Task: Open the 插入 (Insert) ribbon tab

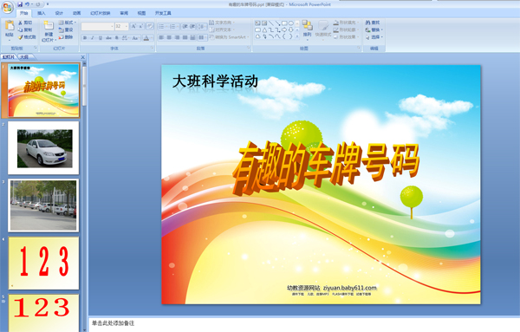Action: [42, 13]
